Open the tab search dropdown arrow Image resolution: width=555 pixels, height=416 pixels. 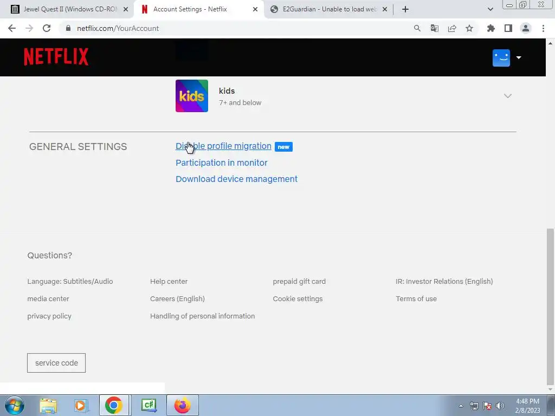click(490, 9)
